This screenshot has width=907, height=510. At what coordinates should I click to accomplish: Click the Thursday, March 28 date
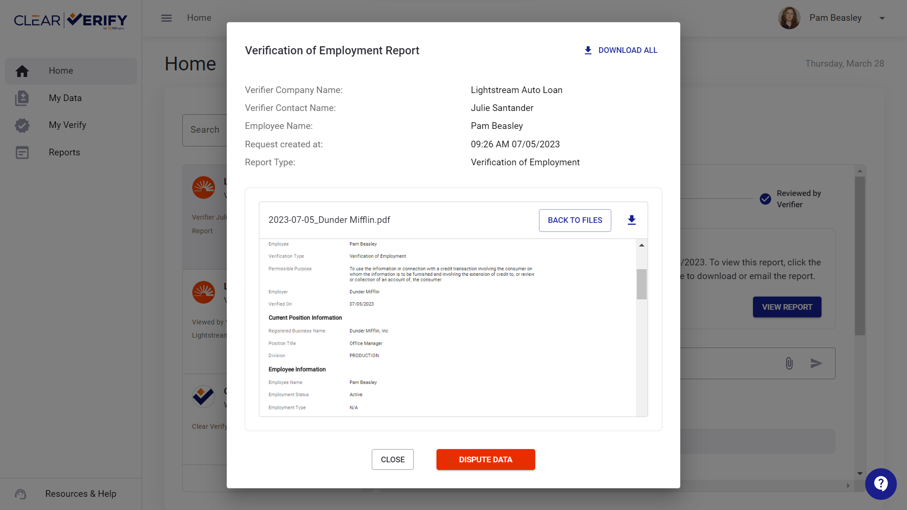(x=845, y=64)
